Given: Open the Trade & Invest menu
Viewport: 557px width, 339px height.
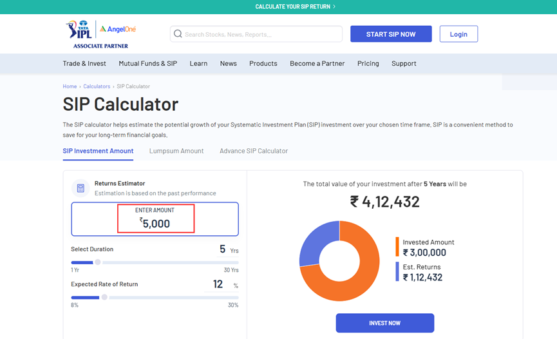Looking at the screenshot, I should 84,63.
